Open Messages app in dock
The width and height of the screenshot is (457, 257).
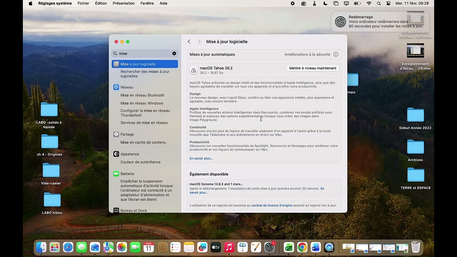point(81,247)
